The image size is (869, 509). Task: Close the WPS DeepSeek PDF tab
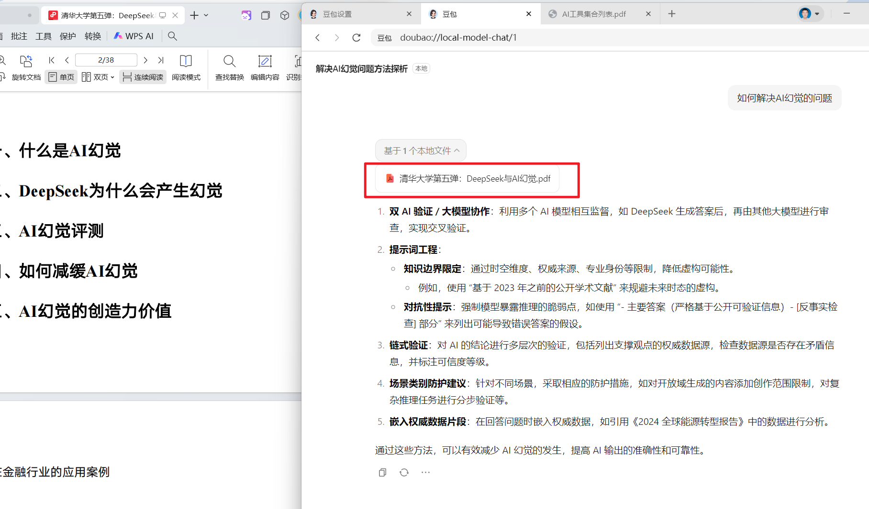tap(175, 15)
